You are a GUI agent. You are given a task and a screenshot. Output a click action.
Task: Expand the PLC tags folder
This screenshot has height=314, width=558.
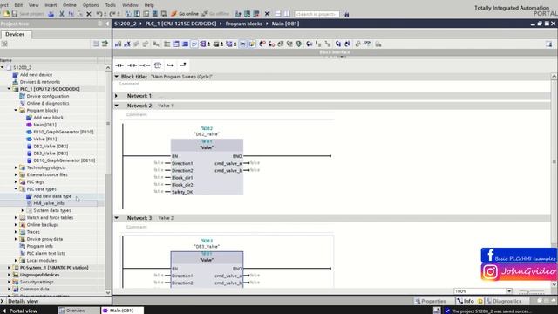16,182
